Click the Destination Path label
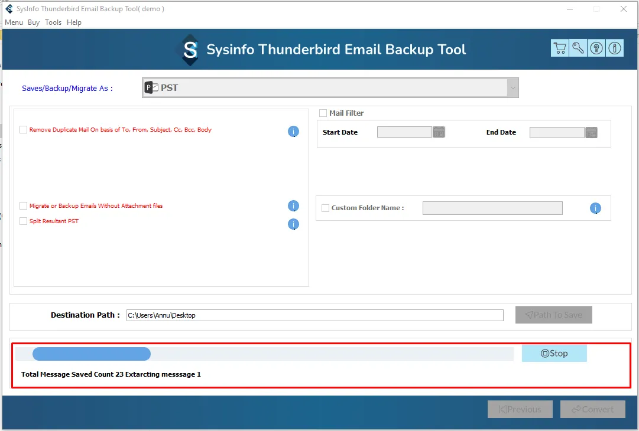This screenshot has width=639, height=431. click(x=85, y=315)
